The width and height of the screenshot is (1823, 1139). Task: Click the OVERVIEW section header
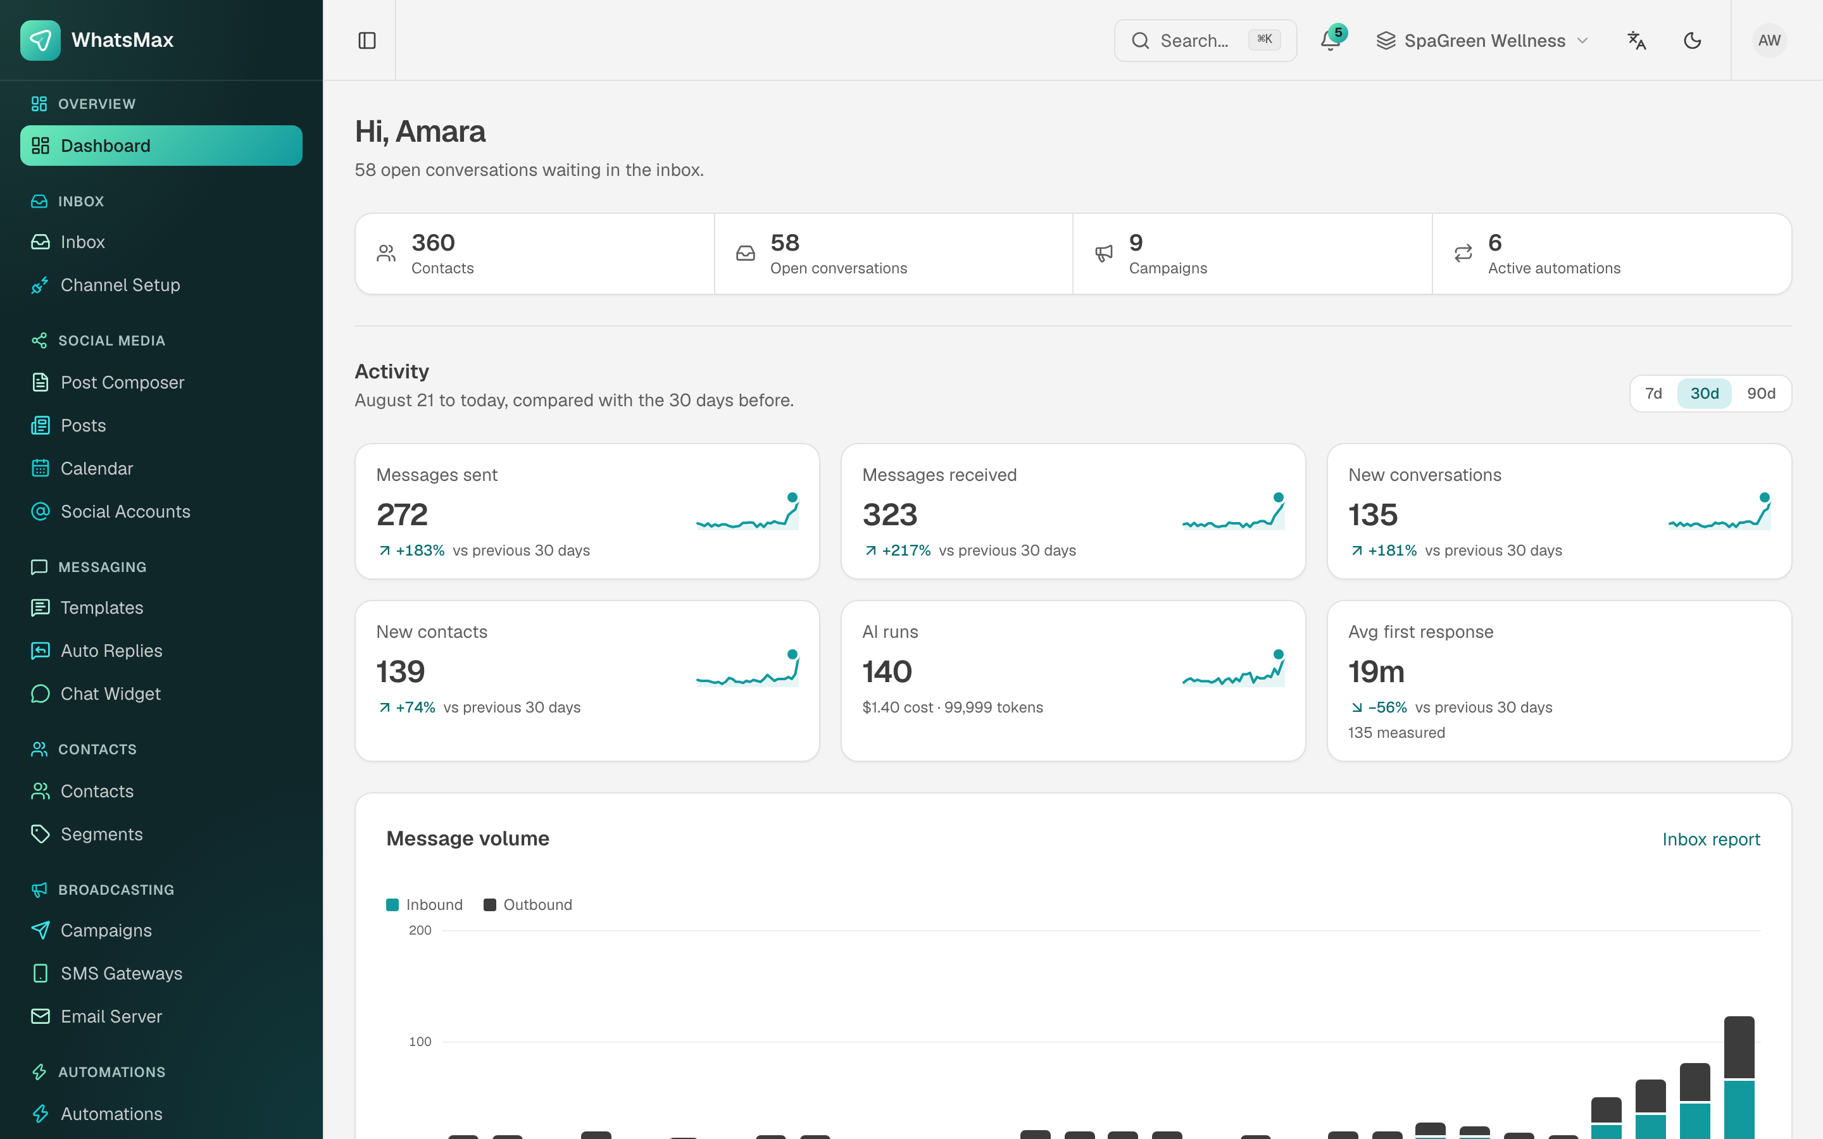tap(96, 104)
